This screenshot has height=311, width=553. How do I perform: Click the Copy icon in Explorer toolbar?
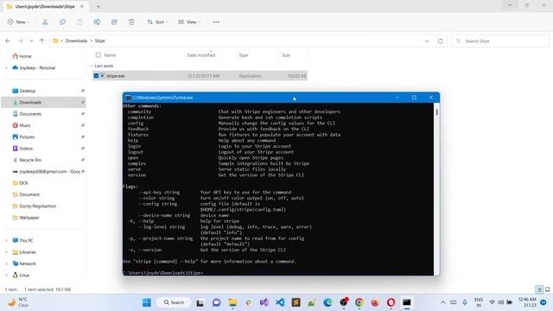[62, 22]
